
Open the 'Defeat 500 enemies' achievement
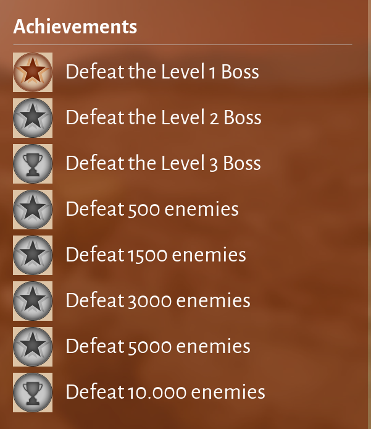tap(152, 209)
